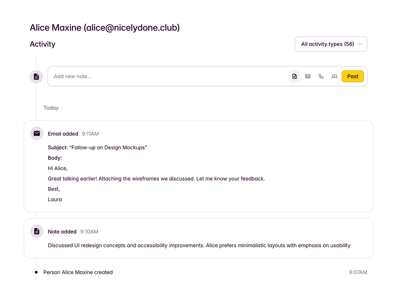This screenshot has width=397, height=304.
Task: Click the Note added heading
Action: pyautogui.click(x=62, y=231)
